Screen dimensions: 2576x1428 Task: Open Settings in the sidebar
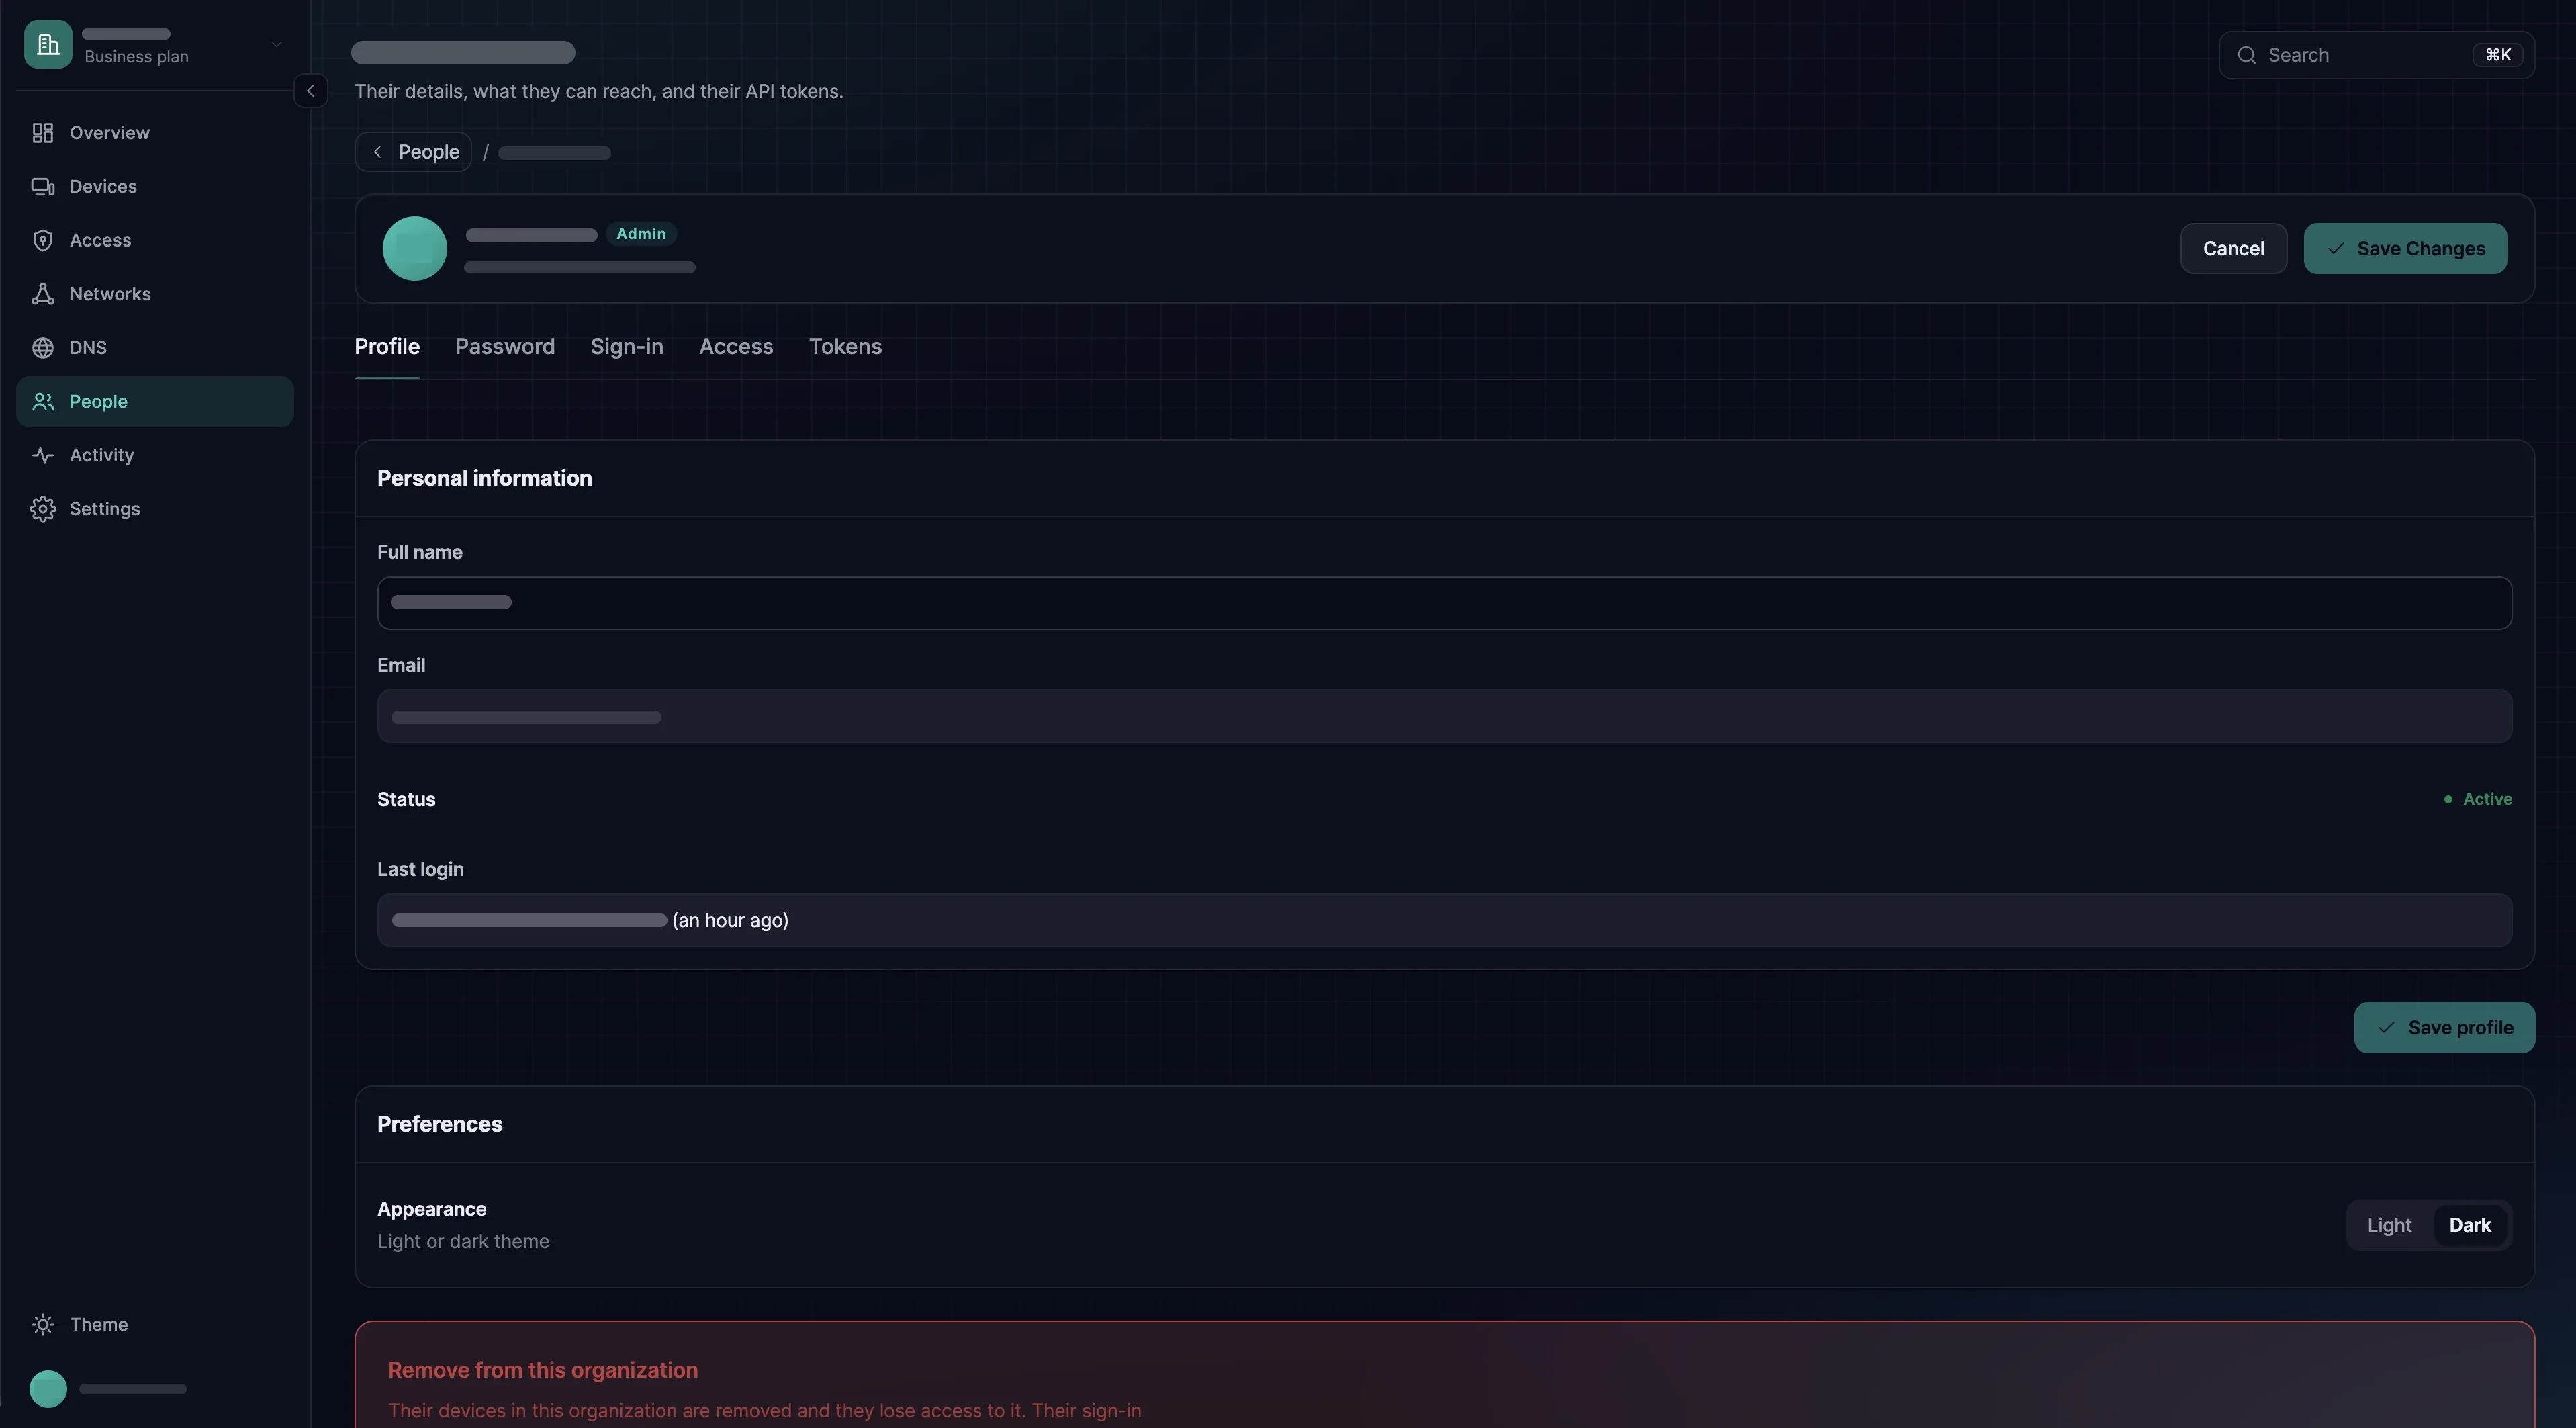[155, 509]
